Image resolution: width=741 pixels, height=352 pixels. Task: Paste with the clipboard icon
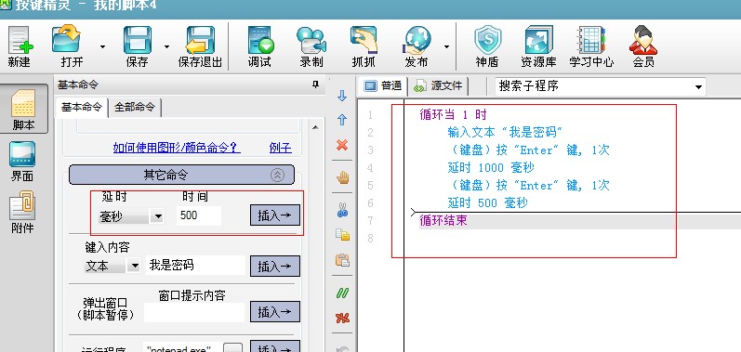[342, 260]
